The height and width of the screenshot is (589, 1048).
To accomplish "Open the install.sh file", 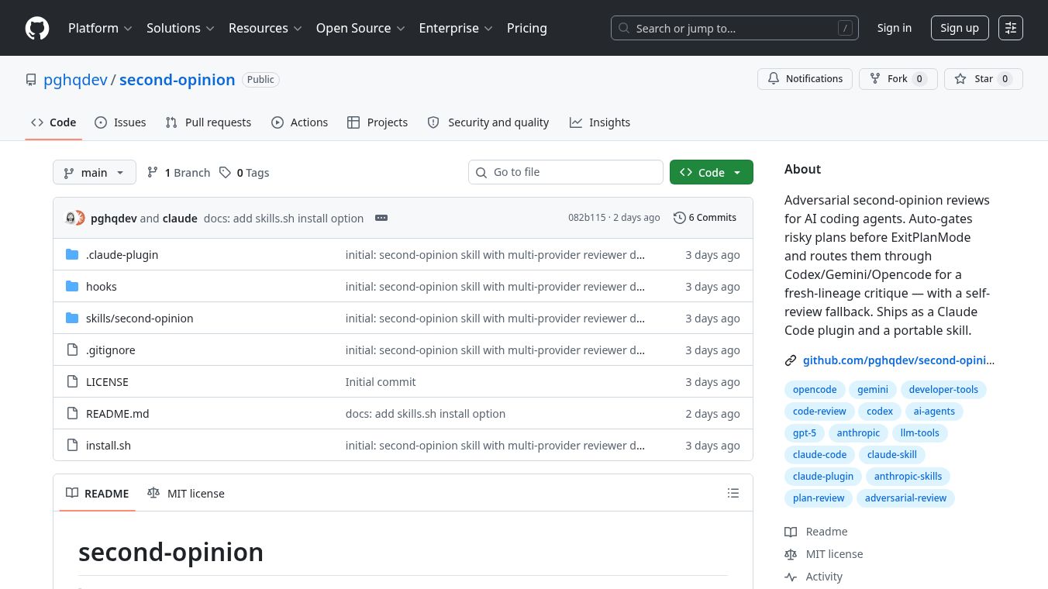I will (109, 446).
